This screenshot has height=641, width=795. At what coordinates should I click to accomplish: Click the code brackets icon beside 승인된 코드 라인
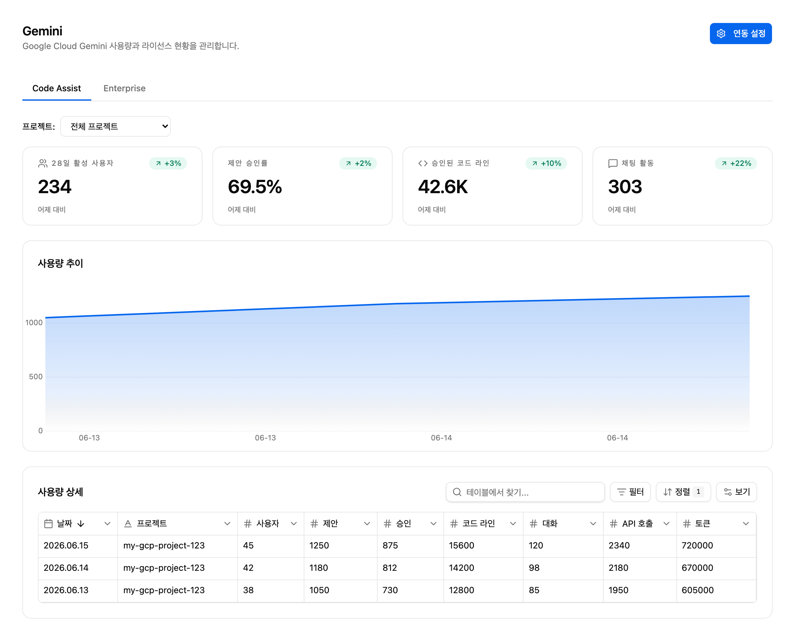tap(422, 163)
